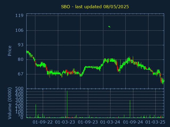Click the volume axis value 0

(x=22, y=117)
